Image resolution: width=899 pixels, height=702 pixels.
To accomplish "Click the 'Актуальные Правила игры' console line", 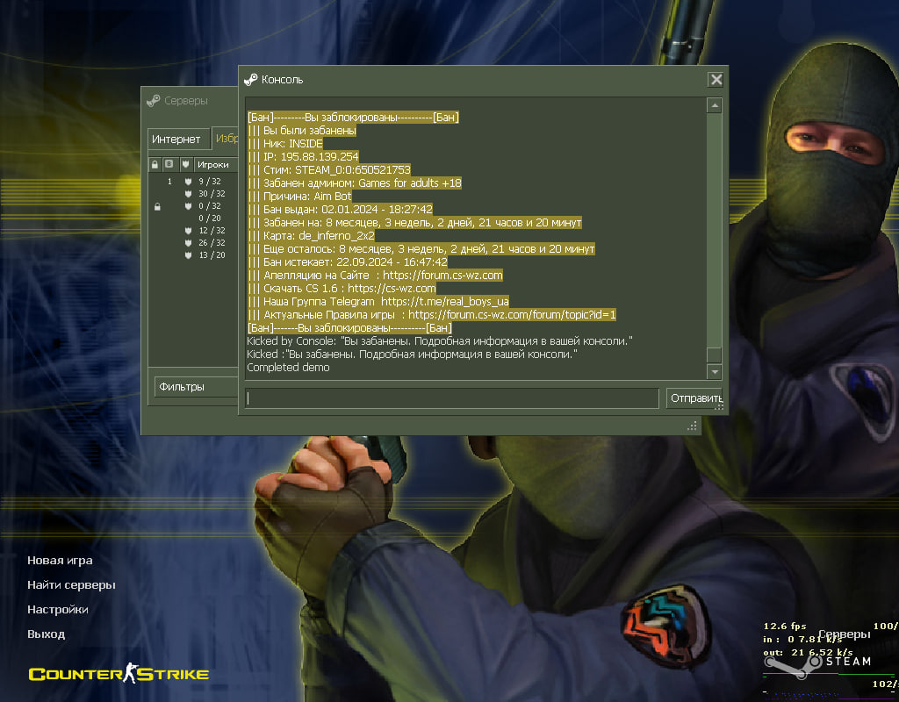I will tap(432, 315).
